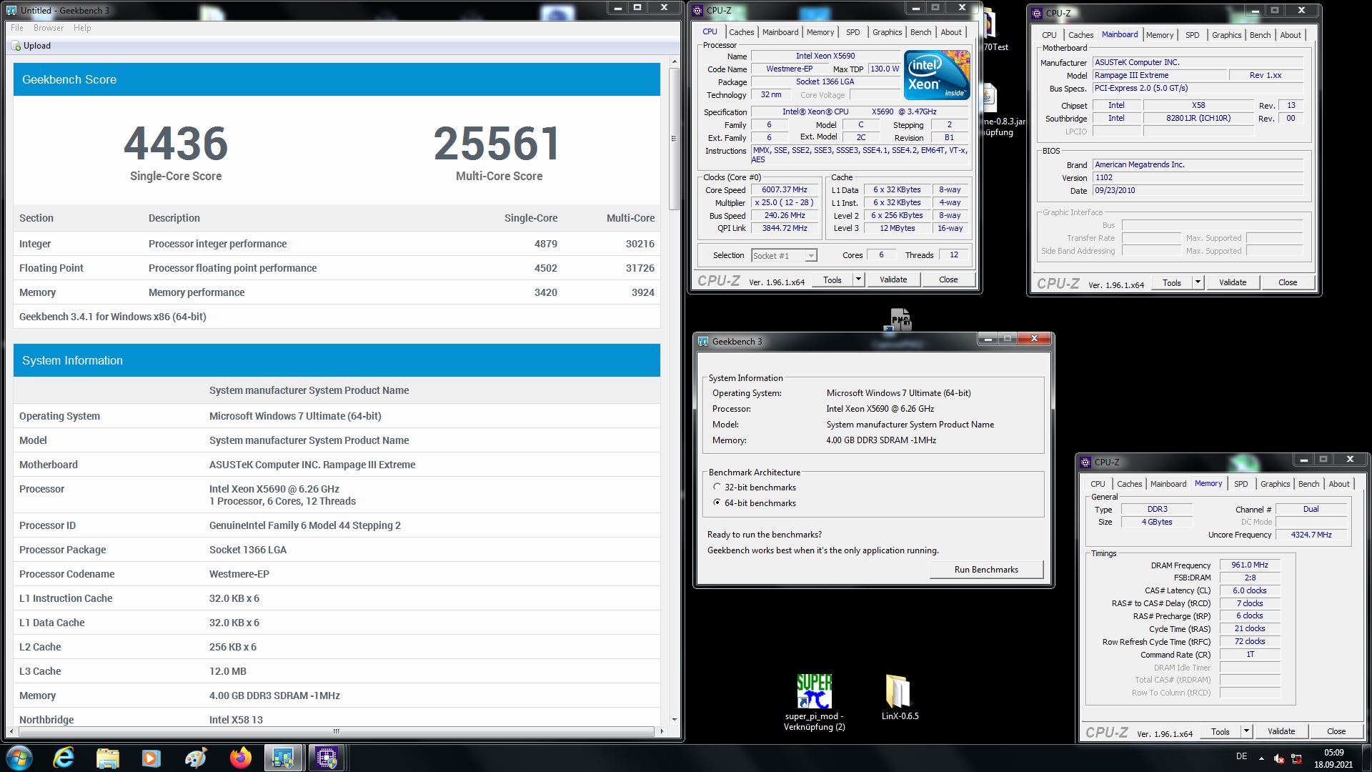Viewport: 1372px width, 772px height.
Task: Click the CPU-Z CPU window title icon
Action: click(698, 11)
